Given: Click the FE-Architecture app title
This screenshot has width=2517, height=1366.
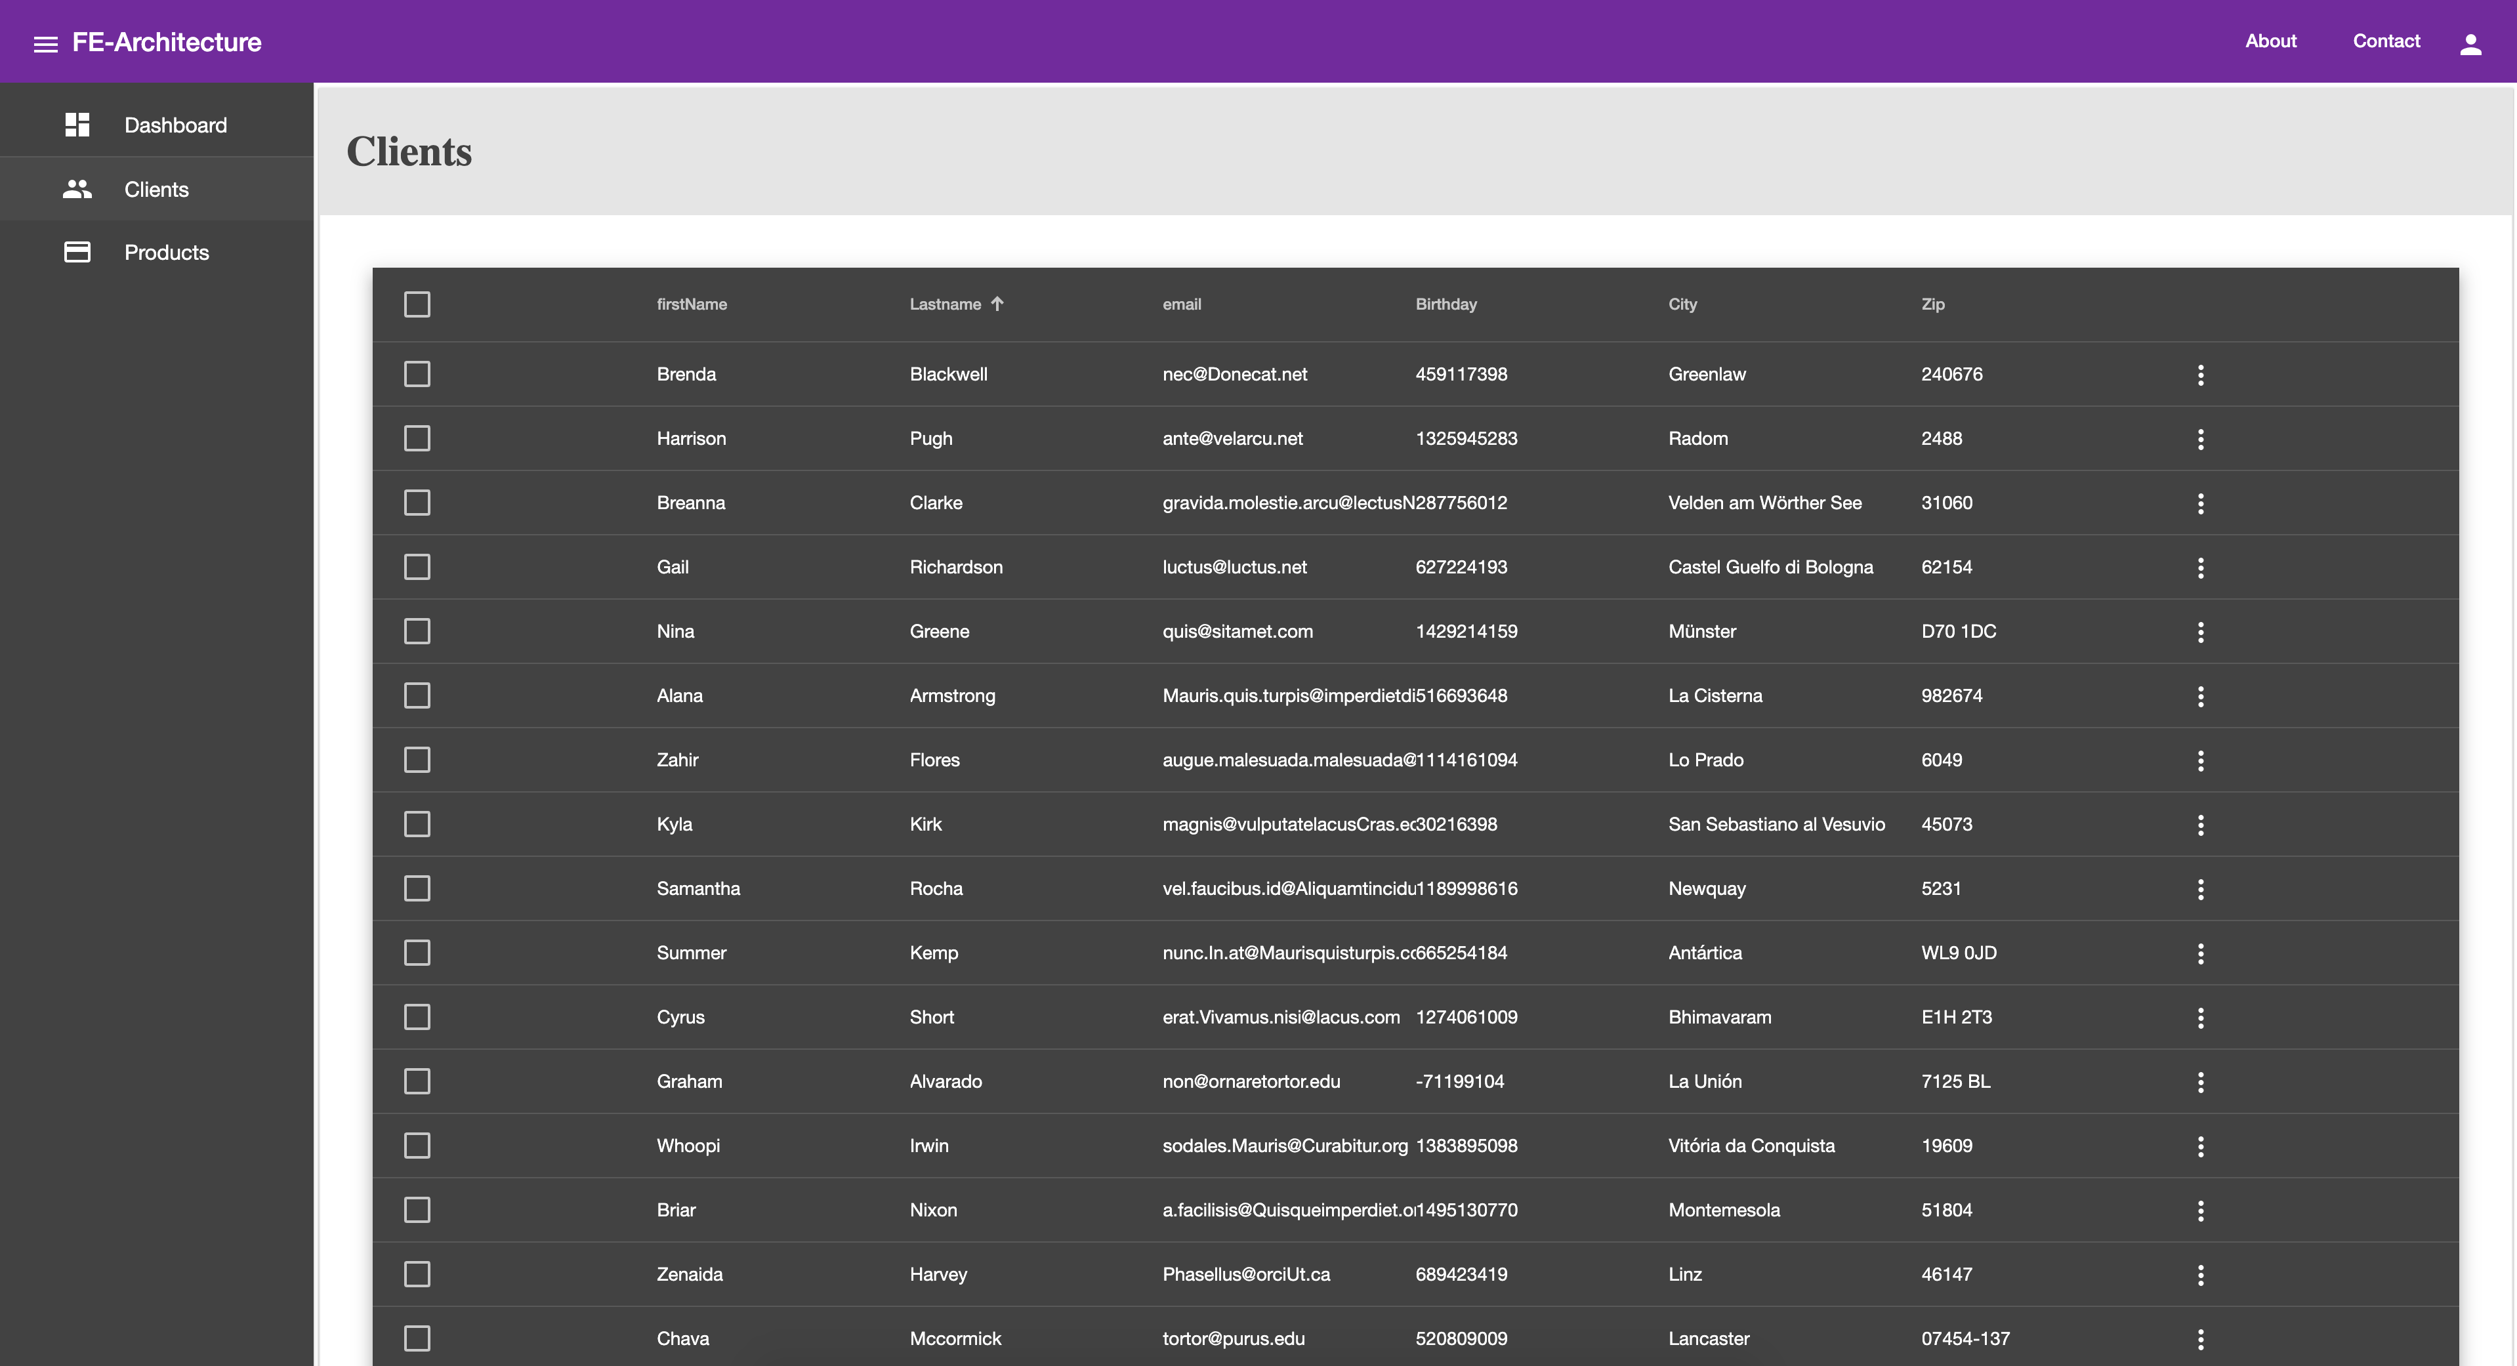Looking at the screenshot, I should pos(167,42).
